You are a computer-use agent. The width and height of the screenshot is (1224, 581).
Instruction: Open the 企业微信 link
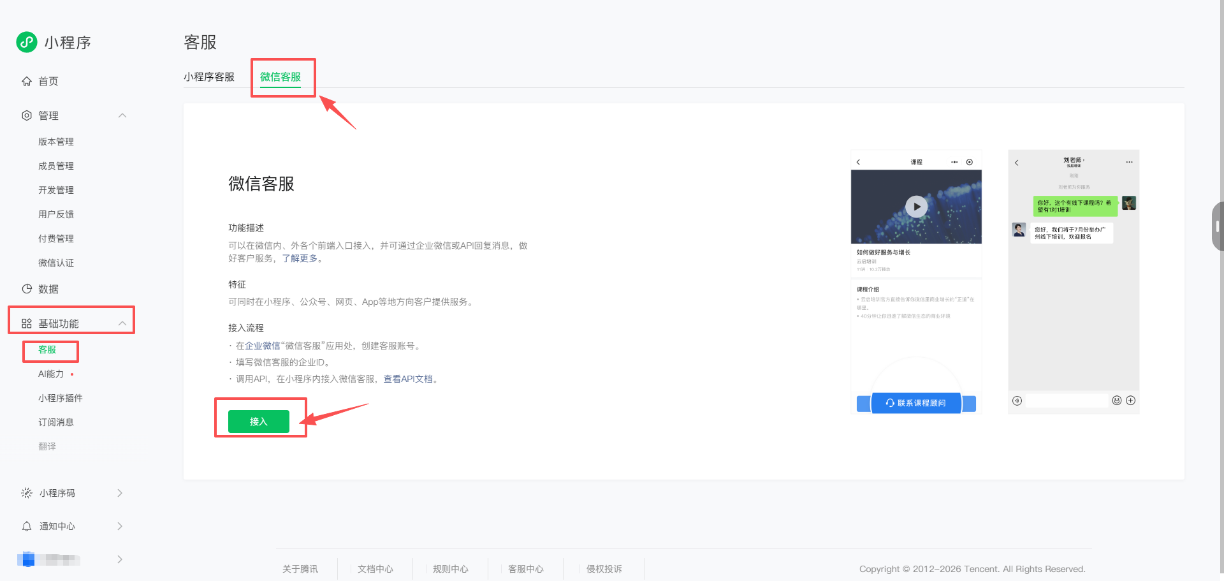tap(263, 346)
